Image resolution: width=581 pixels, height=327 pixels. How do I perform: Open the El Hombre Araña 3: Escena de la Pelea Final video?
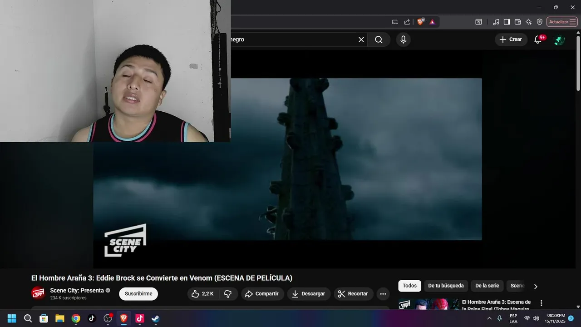point(496,305)
